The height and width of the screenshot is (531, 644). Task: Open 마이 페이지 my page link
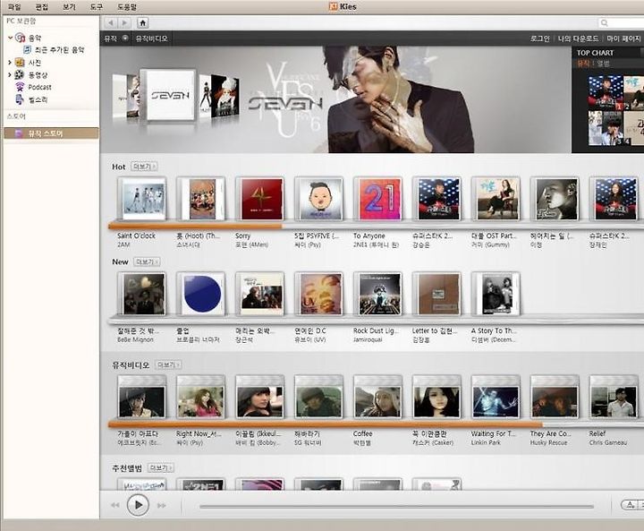623,39
